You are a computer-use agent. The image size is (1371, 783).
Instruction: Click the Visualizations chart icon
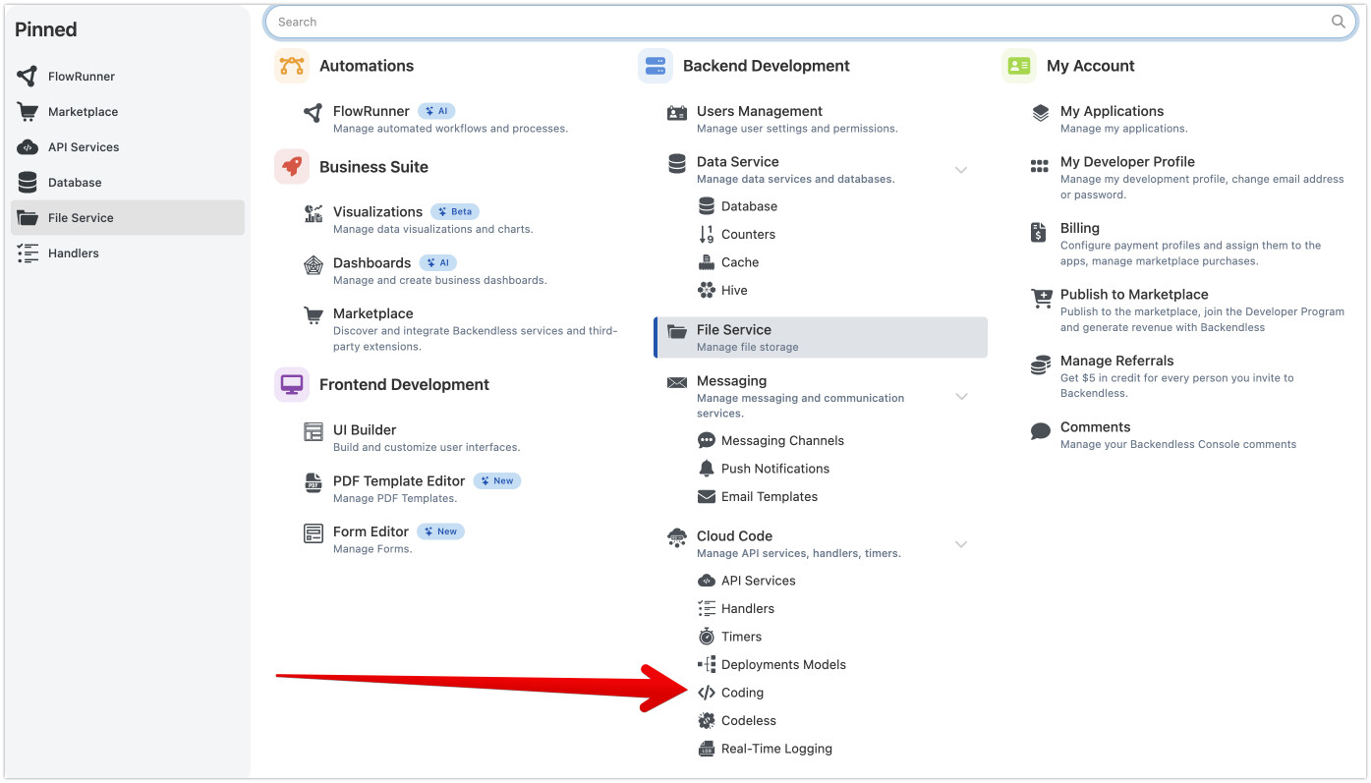(314, 213)
